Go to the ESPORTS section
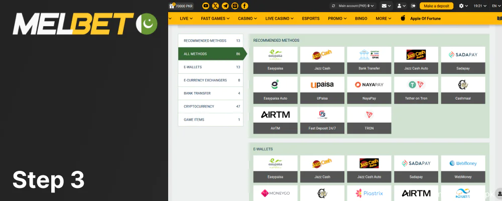 (311, 19)
